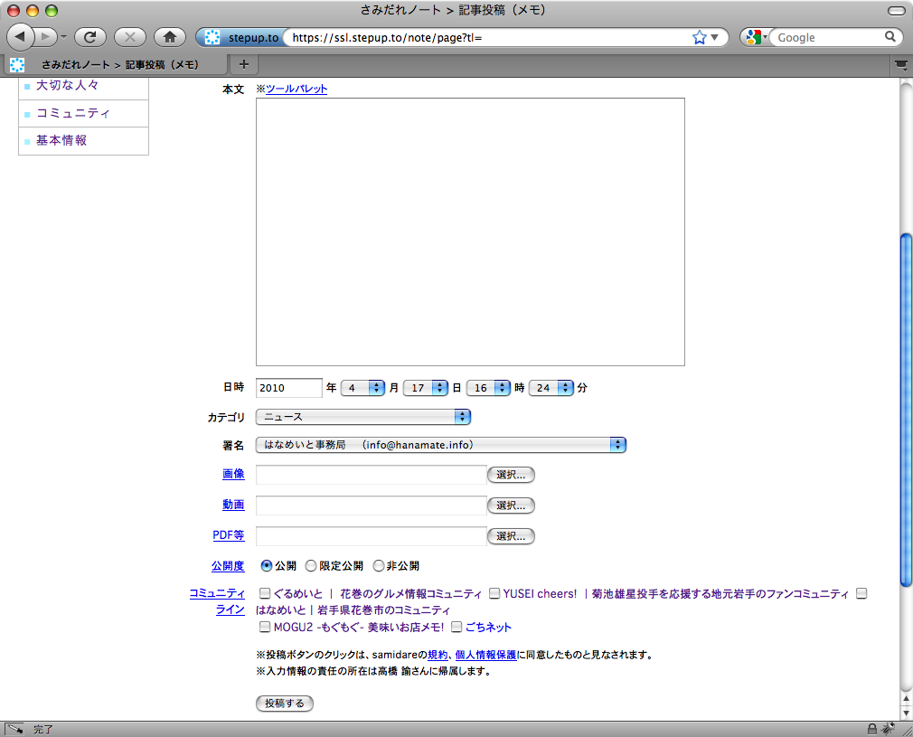The height and width of the screenshot is (737, 913).
Task: Reload the page with the refresh icon
Action: coord(90,37)
